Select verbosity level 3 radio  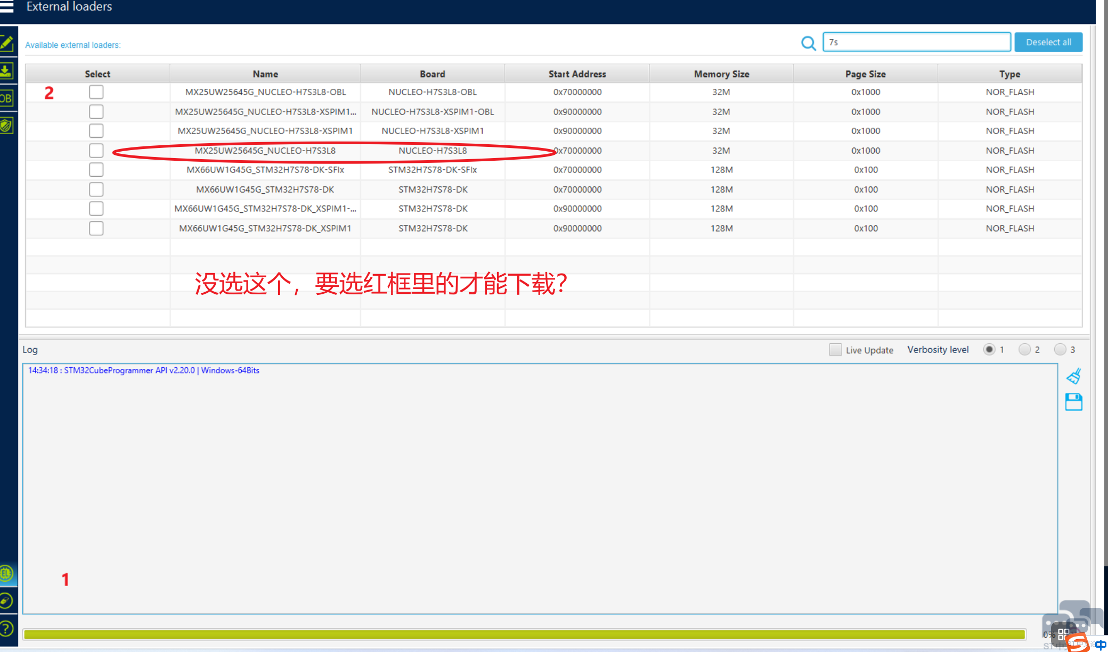1060,350
